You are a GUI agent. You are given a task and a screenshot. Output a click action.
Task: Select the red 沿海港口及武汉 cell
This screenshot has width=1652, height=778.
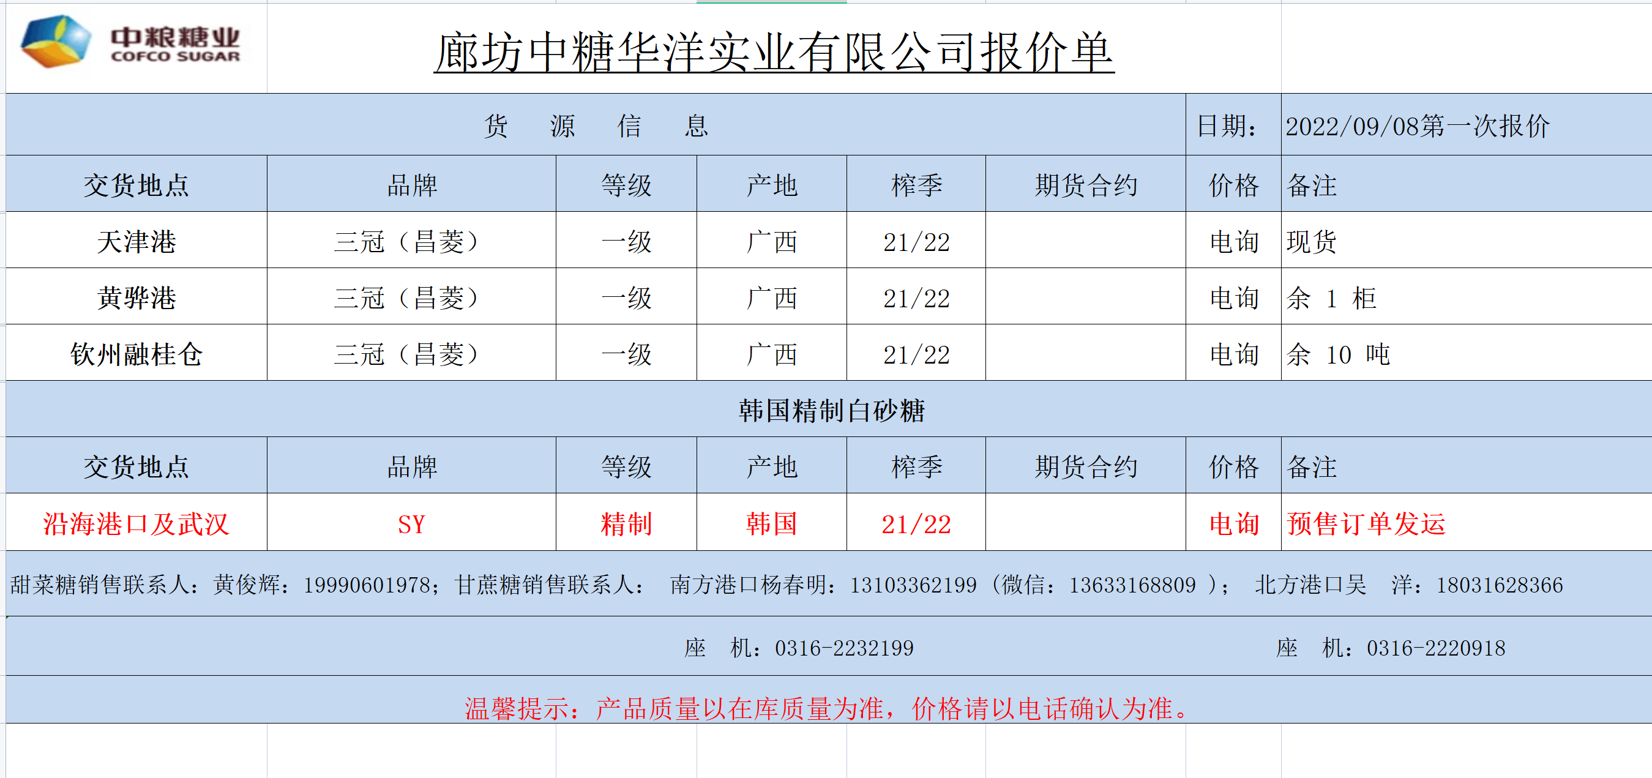point(136,523)
